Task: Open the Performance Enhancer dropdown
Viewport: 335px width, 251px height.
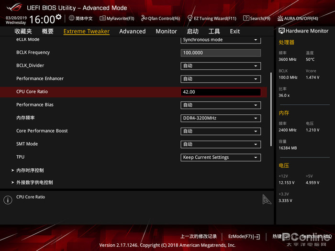Action: coord(221,79)
